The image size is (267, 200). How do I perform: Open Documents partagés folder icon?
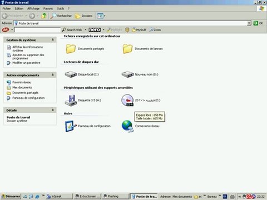point(71,49)
